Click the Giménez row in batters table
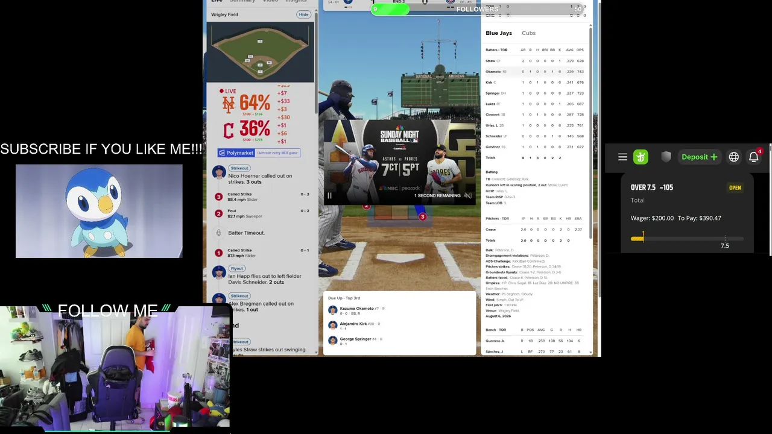This screenshot has height=434, width=772. 534,147
